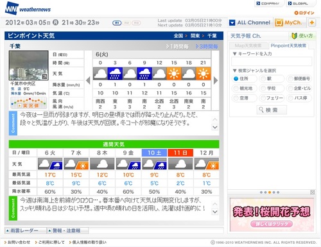Open the GLOBAL link icon
The image size is (321, 247).
point(290,3)
